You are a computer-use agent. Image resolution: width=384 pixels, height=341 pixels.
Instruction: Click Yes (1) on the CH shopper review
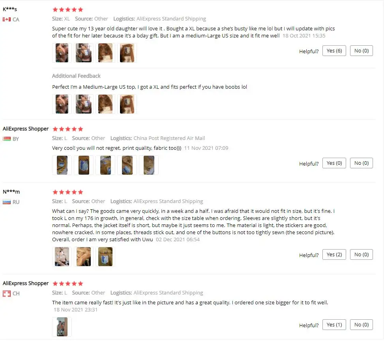[x=334, y=325]
